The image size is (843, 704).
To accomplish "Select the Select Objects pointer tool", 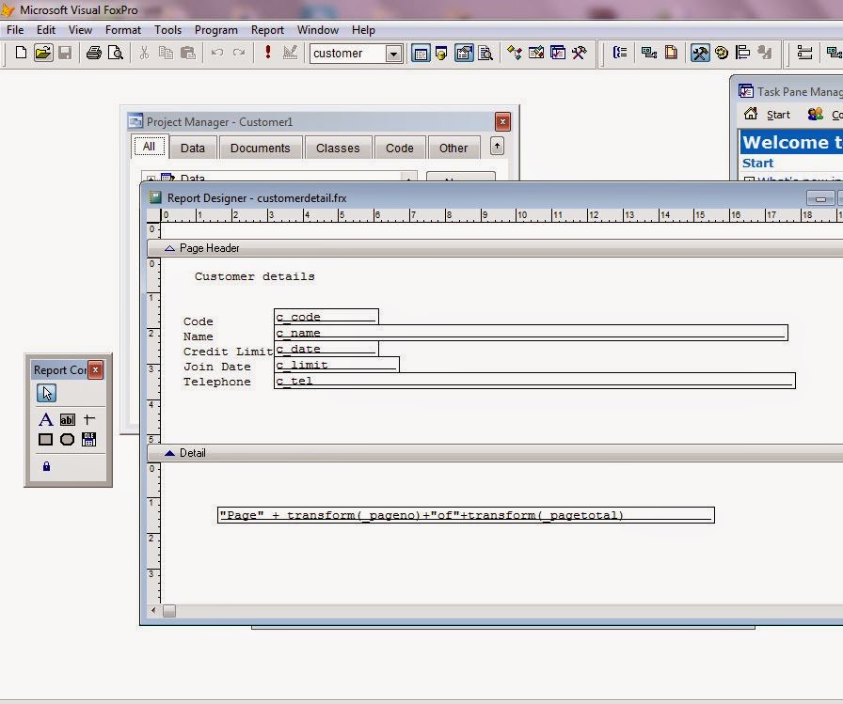I will 46,393.
